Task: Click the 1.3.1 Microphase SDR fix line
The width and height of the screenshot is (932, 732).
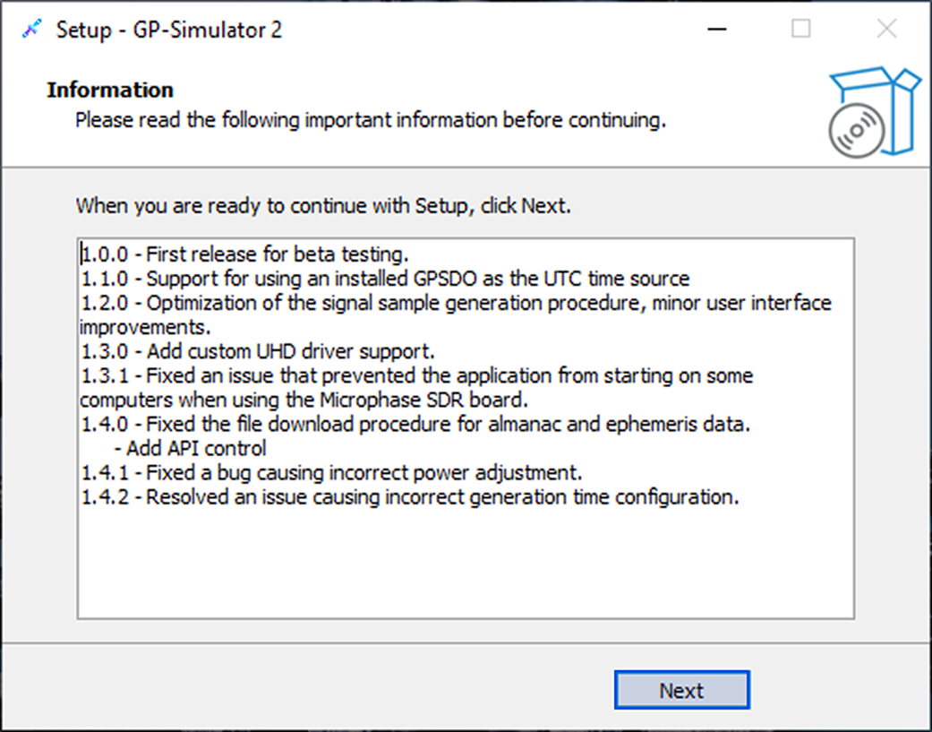Action: click(x=416, y=375)
